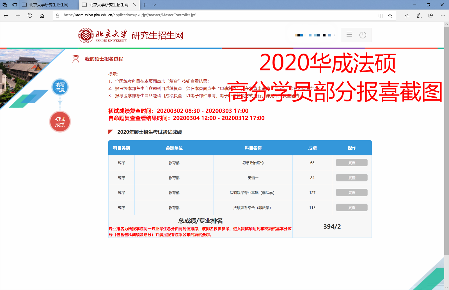This screenshot has width=449, height=290.
Task: Set these tabs aside icon
Action: coord(15,5)
